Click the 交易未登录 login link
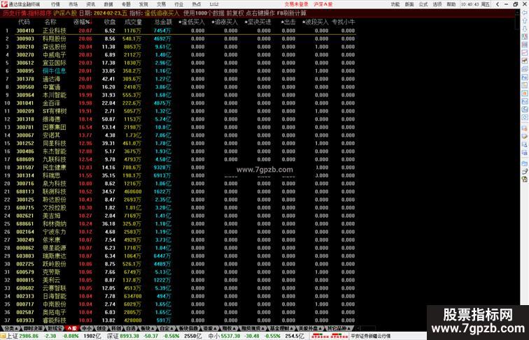 tap(296, 4)
